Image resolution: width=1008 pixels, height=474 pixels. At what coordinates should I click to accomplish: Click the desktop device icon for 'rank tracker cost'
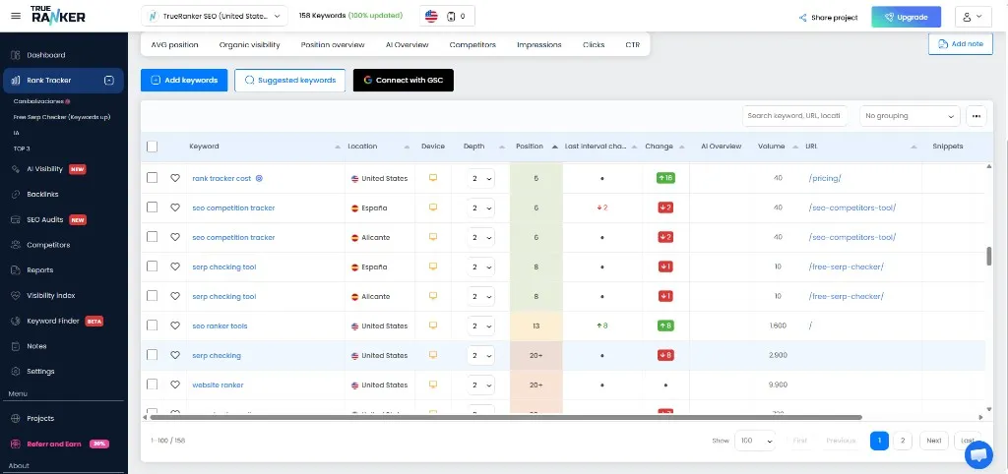click(433, 178)
